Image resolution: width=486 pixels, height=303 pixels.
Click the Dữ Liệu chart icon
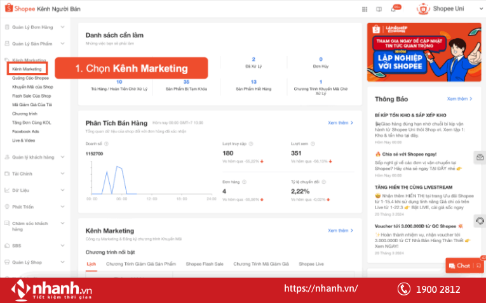[x=7, y=190]
